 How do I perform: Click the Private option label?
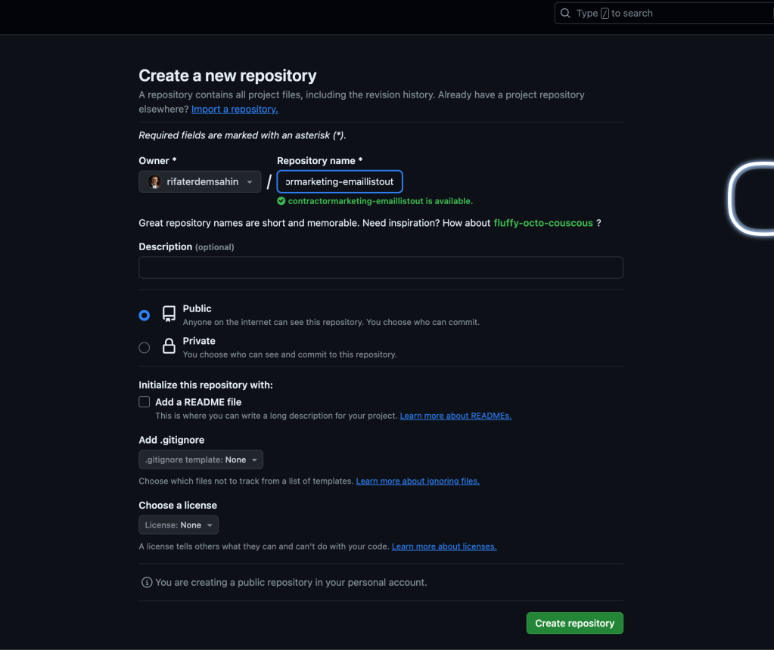199,341
